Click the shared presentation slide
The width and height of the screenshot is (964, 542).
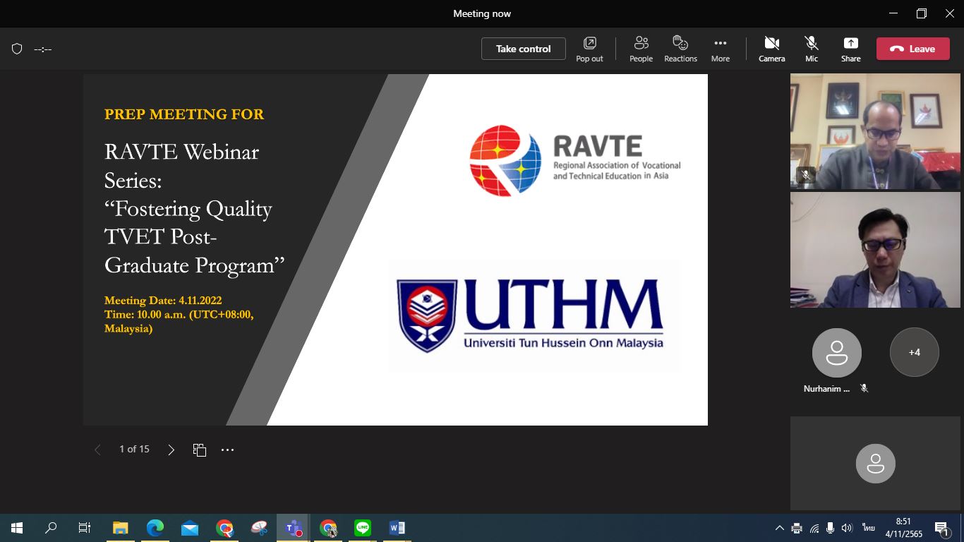point(395,250)
